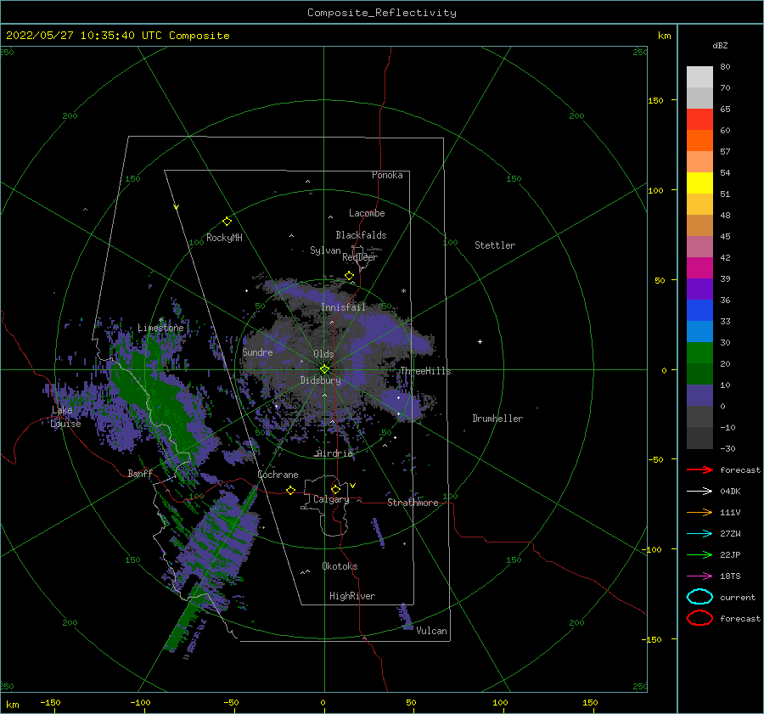The image size is (764, 714).
Task: Select the 30 dBZ blue color swatch
Action: point(699,331)
